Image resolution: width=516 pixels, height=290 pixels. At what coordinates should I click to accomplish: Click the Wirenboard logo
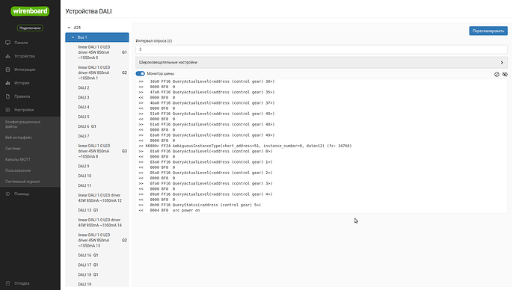(x=30, y=11)
